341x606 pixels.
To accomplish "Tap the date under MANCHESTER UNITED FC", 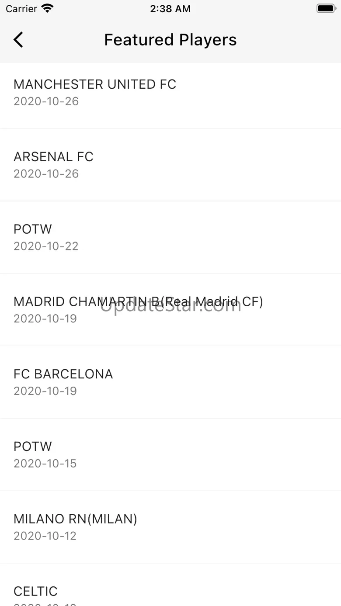I will [x=46, y=101].
